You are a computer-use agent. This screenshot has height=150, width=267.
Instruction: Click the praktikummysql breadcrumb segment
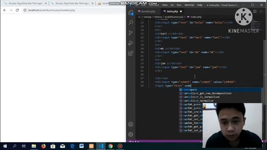click(x=174, y=17)
